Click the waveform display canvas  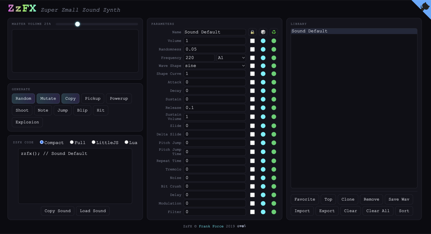(x=75, y=51)
